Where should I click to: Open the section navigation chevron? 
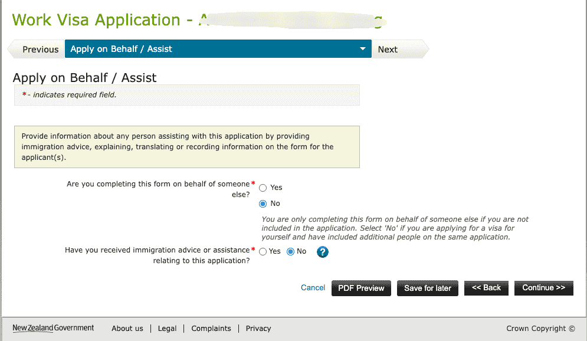[362, 49]
